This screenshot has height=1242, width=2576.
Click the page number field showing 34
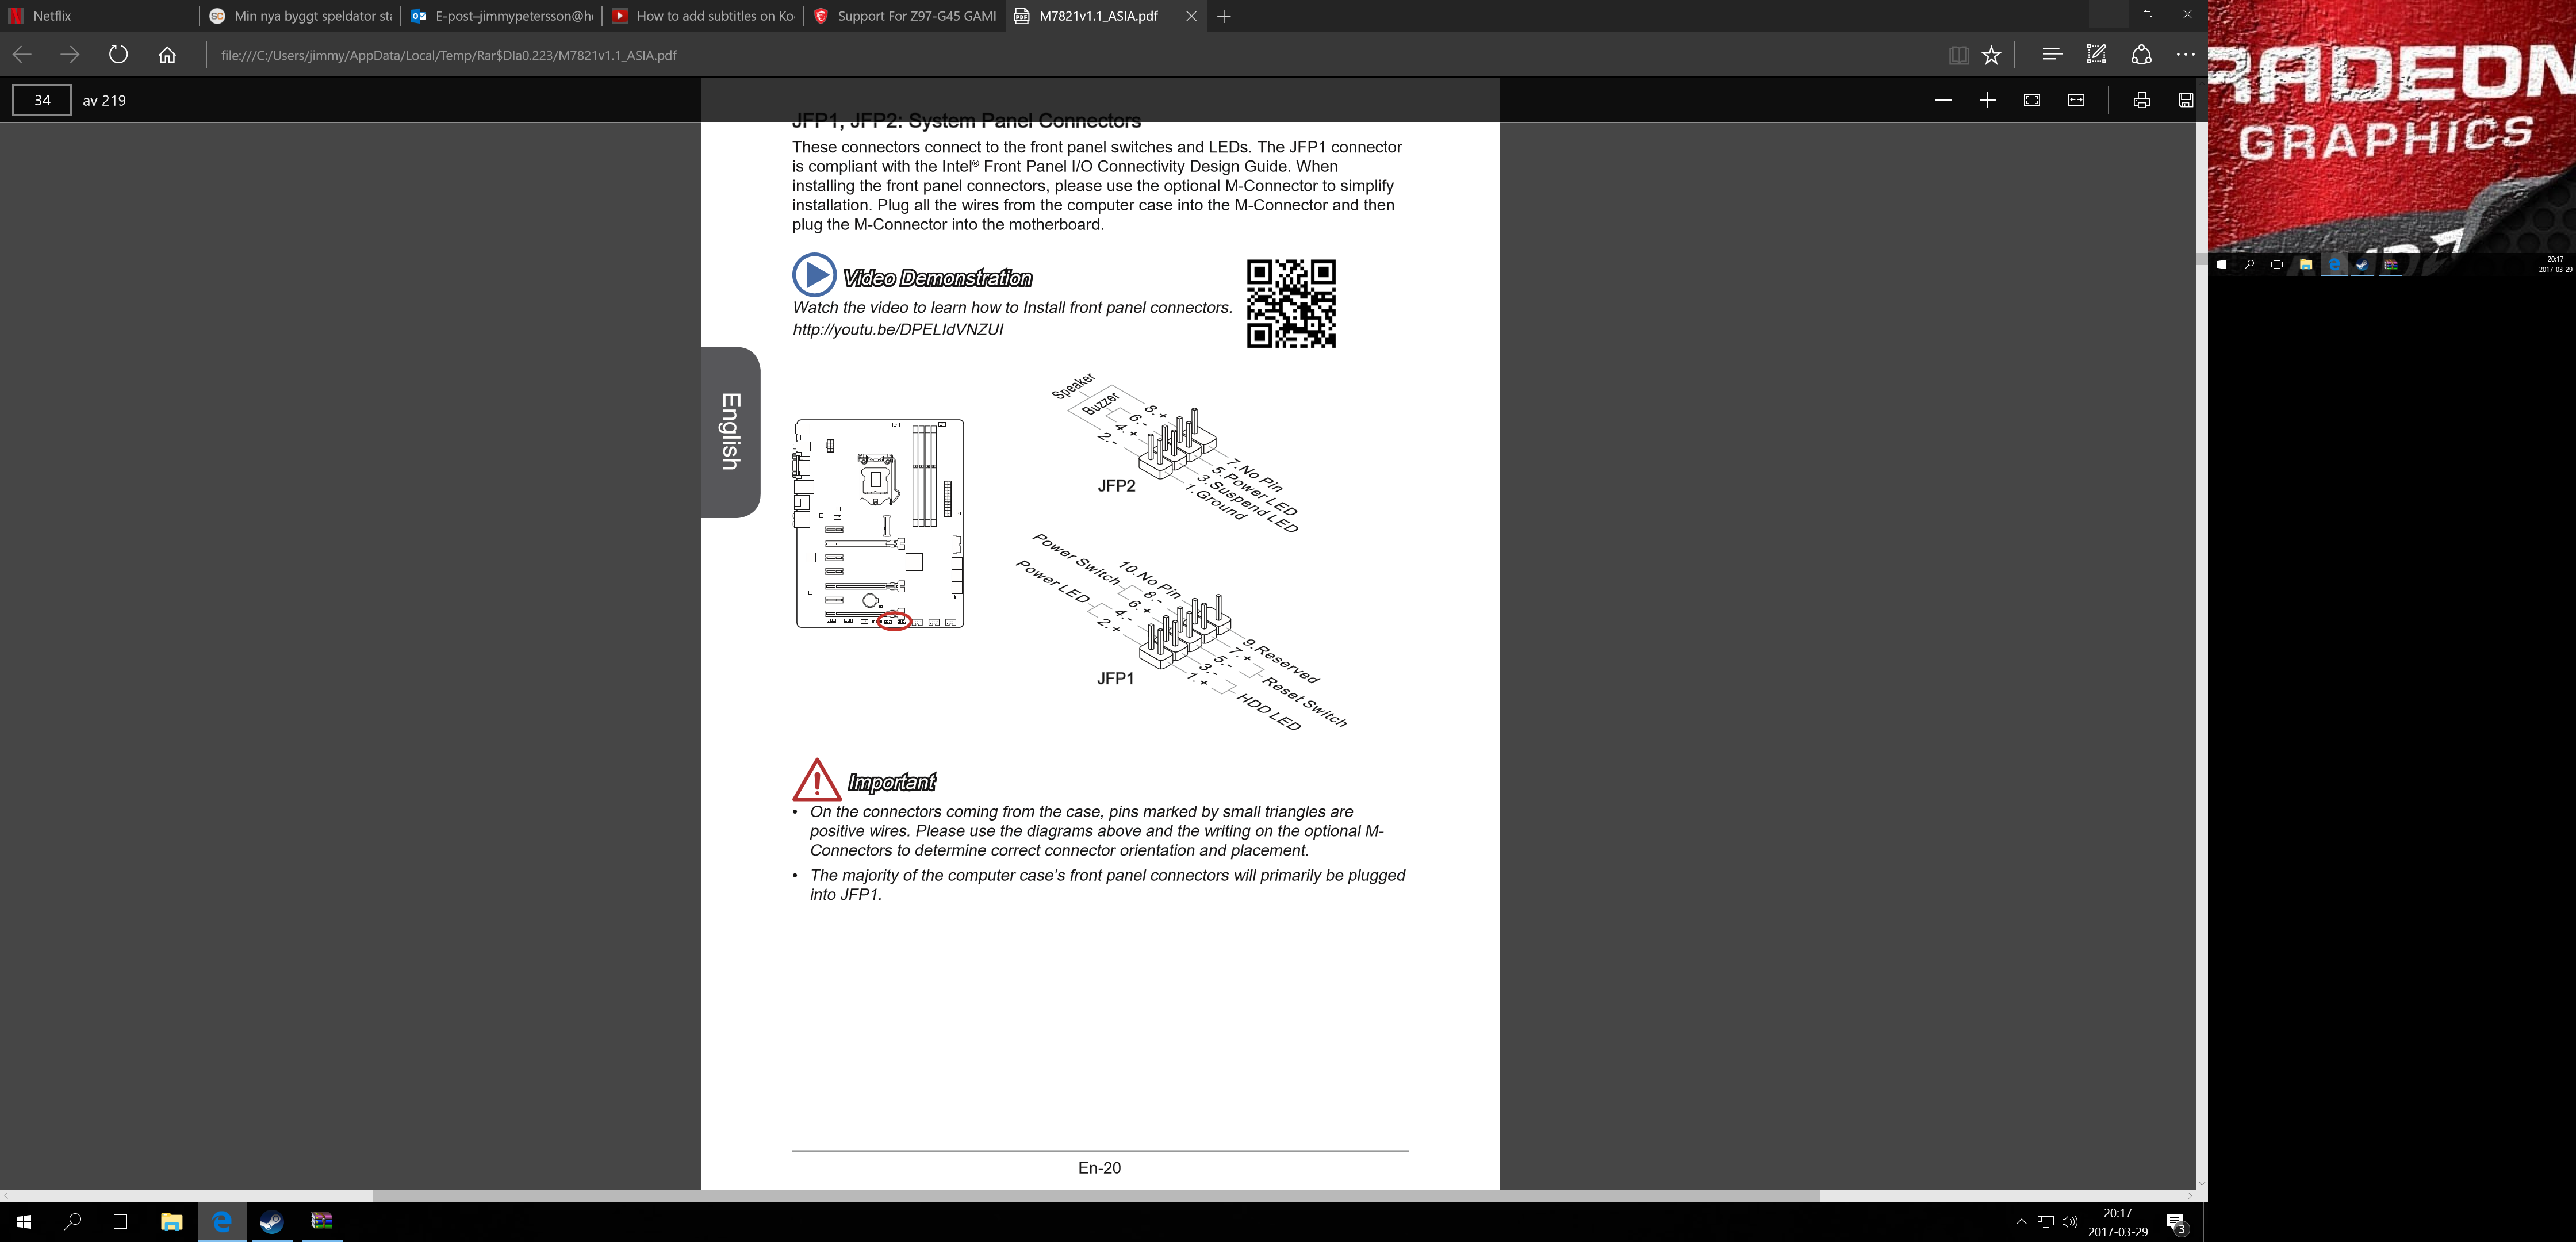(x=42, y=100)
